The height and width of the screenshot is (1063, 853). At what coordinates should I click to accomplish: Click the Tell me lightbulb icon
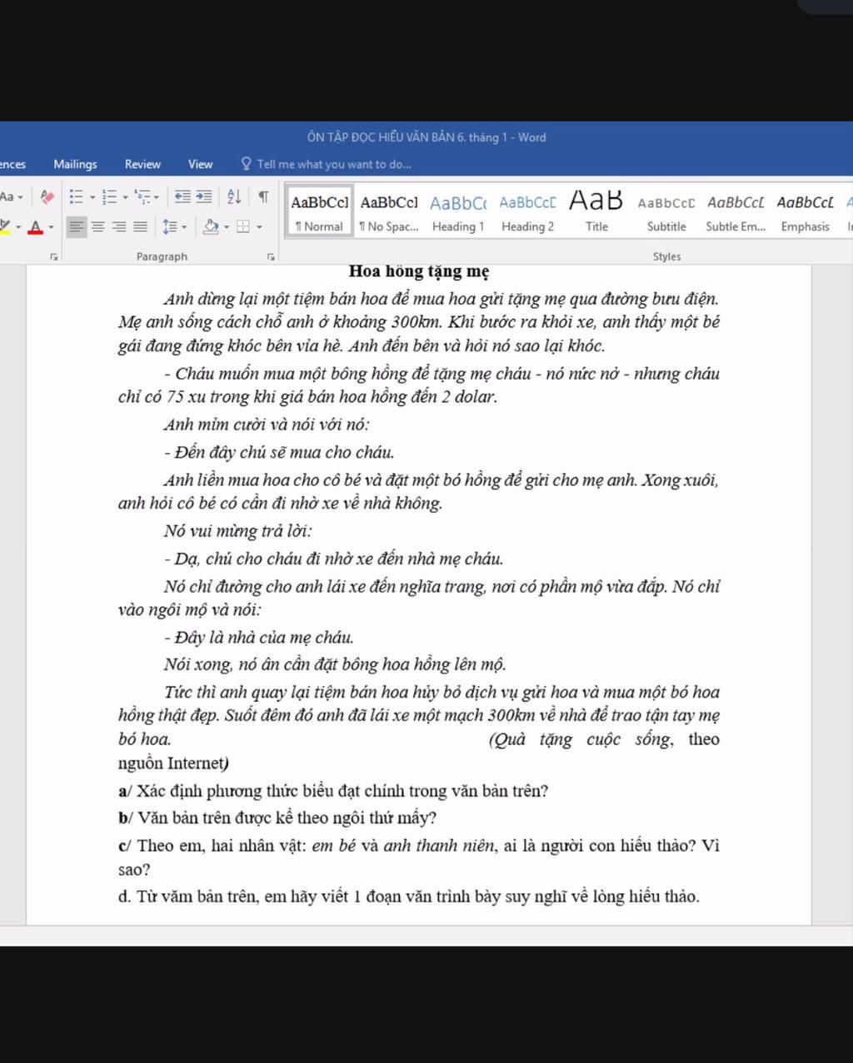[247, 164]
